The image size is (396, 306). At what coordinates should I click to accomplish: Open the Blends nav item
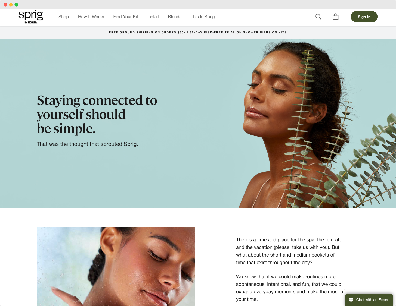tap(175, 17)
